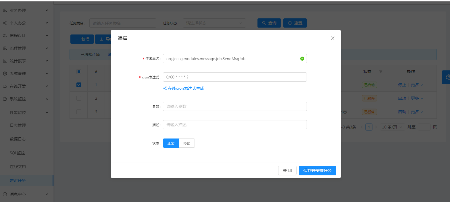Select the 停止 status option
Viewport: 450px width, 202px height.
click(x=187, y=143)
